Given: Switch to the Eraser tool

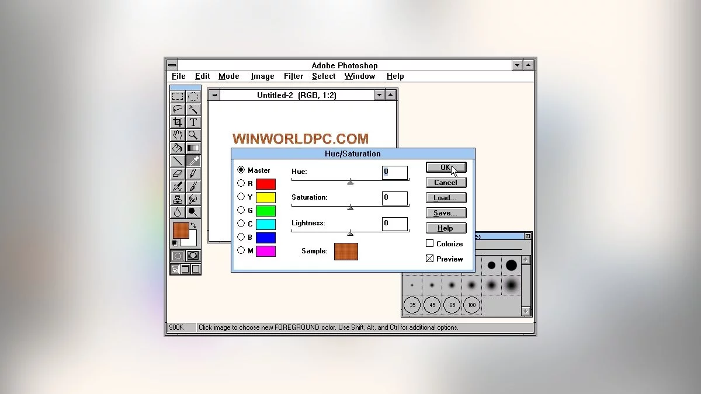Looking at the screenshot, I should (178, 173).
